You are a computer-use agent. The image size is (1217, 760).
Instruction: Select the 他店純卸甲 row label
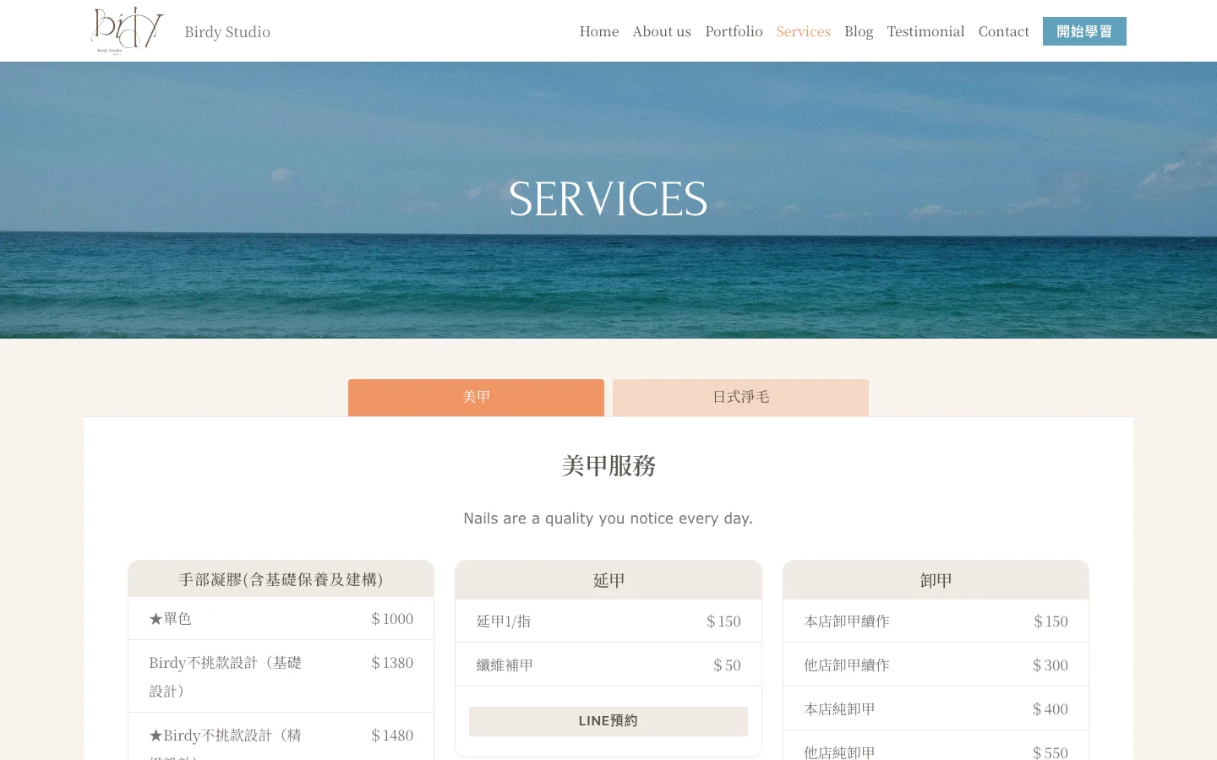click(x=839, y=752)
